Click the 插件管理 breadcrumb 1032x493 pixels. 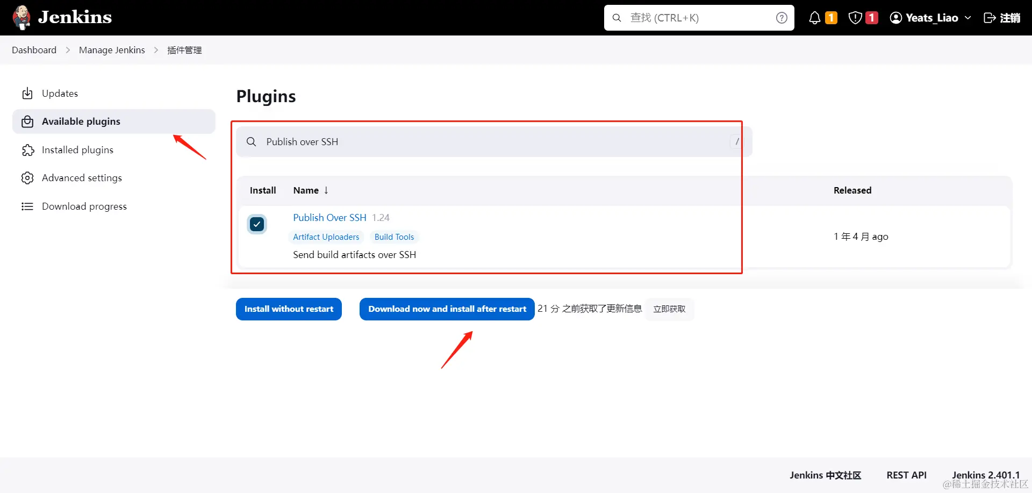tap(184, 50)
